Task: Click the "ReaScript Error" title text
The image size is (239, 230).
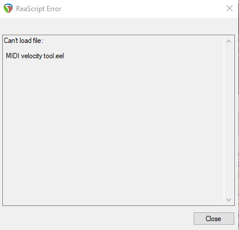Action: pyautogui.click(x=39, y=9)
